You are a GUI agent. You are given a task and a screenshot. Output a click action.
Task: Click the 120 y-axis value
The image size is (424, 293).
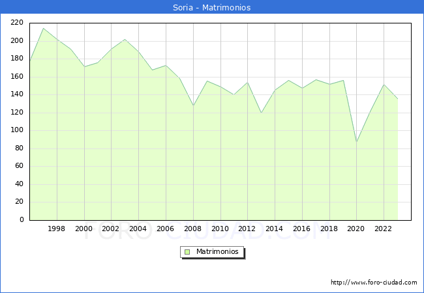coord(17,113)
